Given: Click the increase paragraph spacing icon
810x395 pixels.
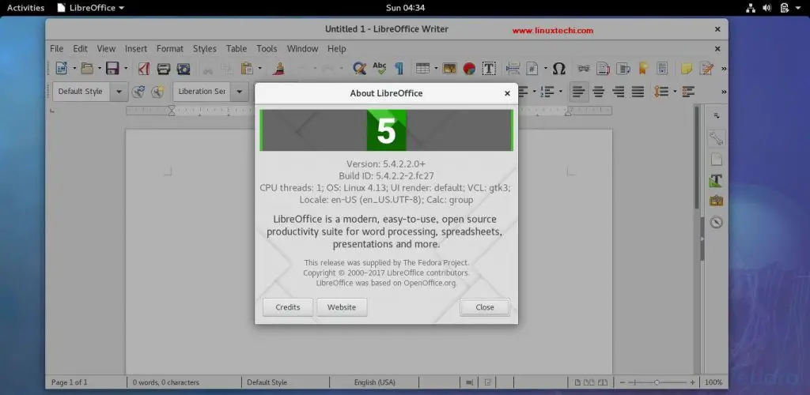Looking at the screenshot, I should coord(688,92).
